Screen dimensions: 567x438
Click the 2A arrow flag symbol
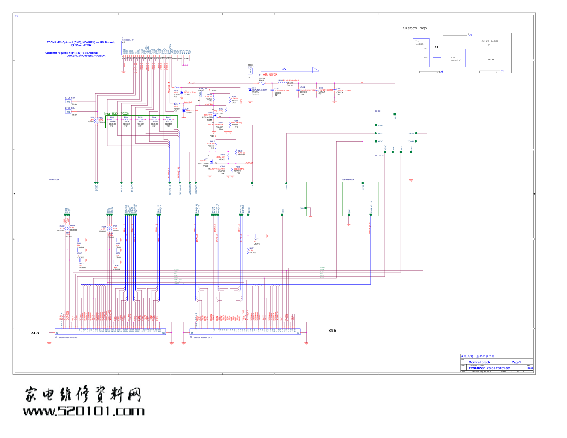click(x=316, y=69)
